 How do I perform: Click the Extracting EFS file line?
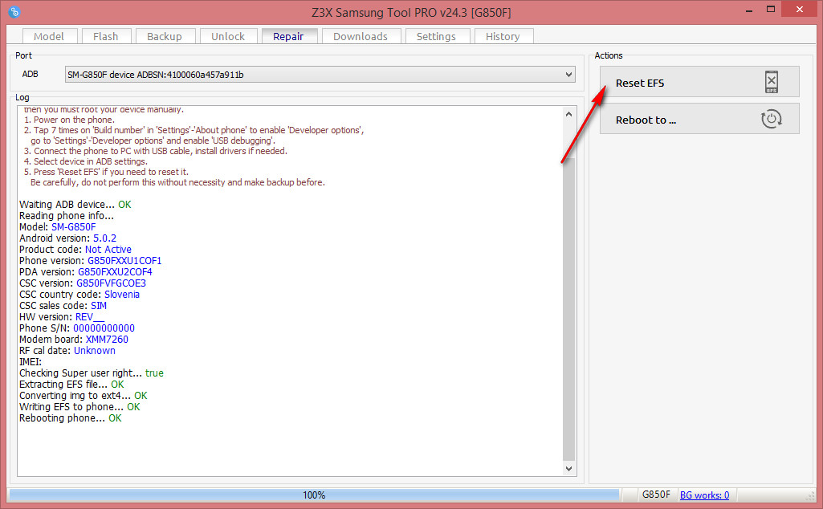(x=71, y=384)
